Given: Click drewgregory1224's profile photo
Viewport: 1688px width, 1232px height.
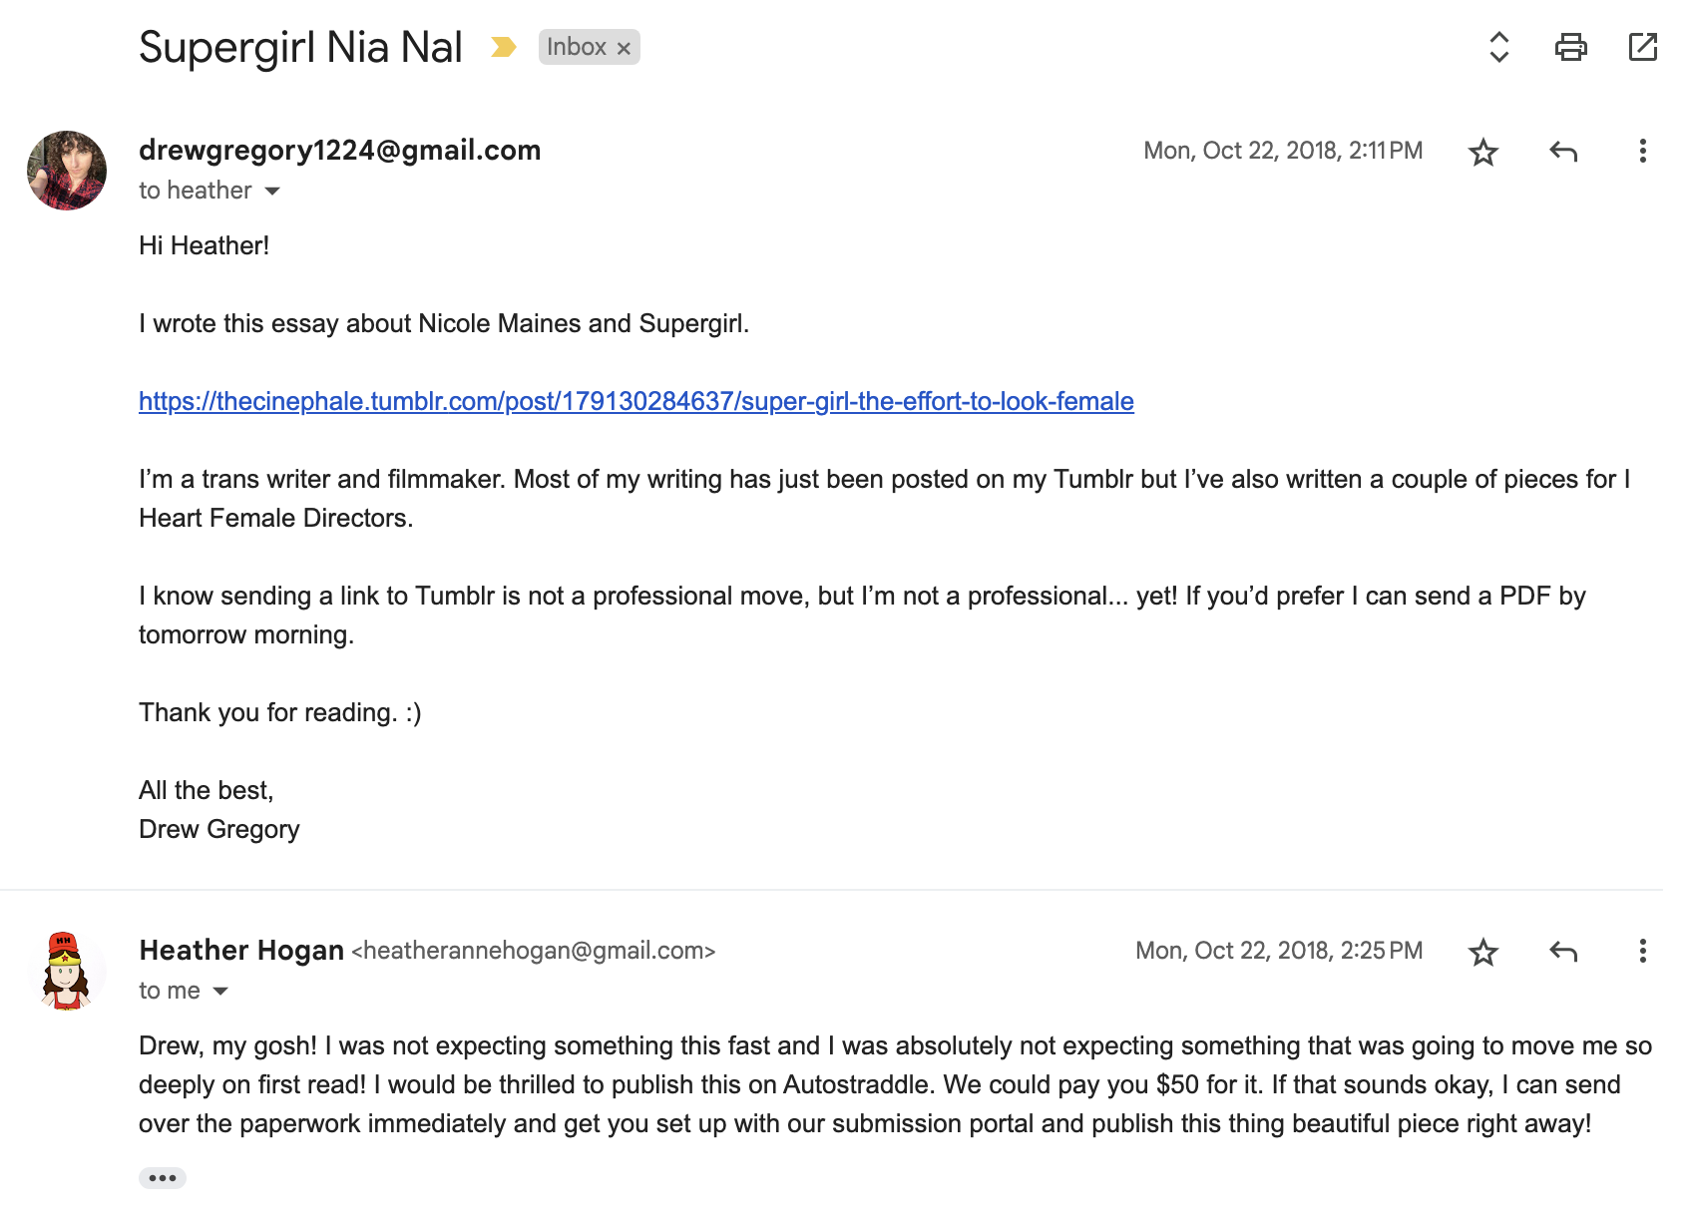Looking at the screenshot, I should [x=67, y=171].
